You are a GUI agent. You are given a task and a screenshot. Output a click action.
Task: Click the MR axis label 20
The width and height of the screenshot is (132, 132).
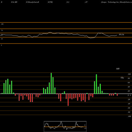coord(129,91)
